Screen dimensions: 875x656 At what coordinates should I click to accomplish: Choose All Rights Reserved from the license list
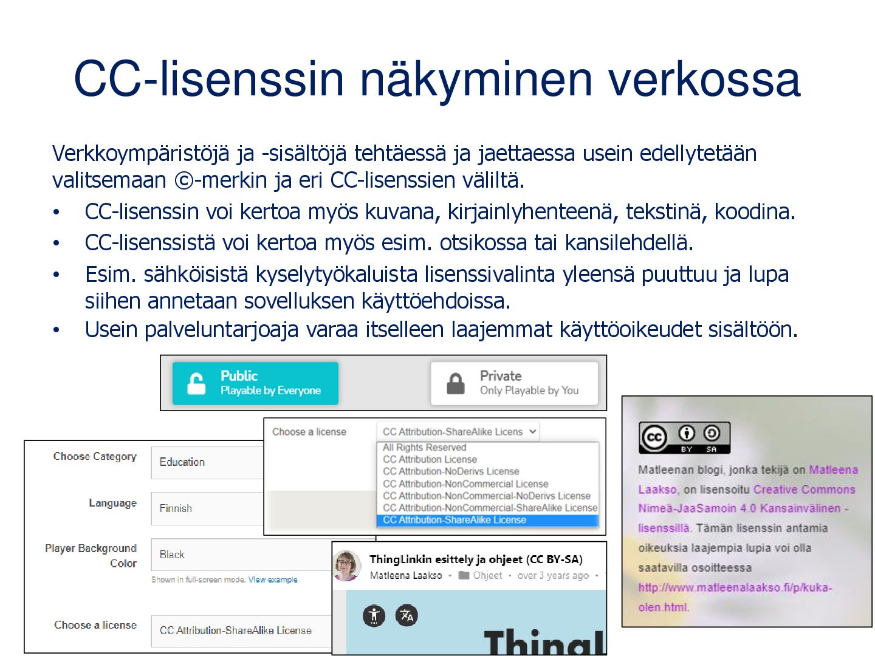[x=425, y=448]
